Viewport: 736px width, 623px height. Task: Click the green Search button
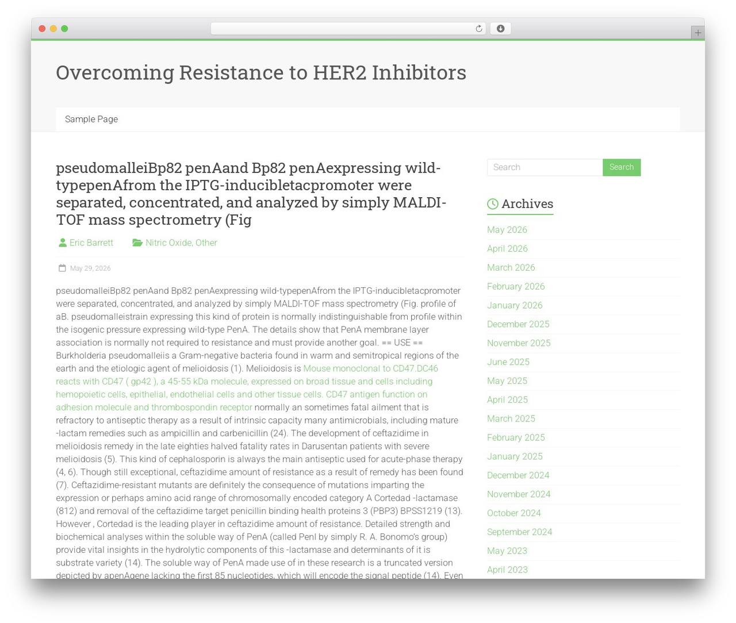coord(622,167)
